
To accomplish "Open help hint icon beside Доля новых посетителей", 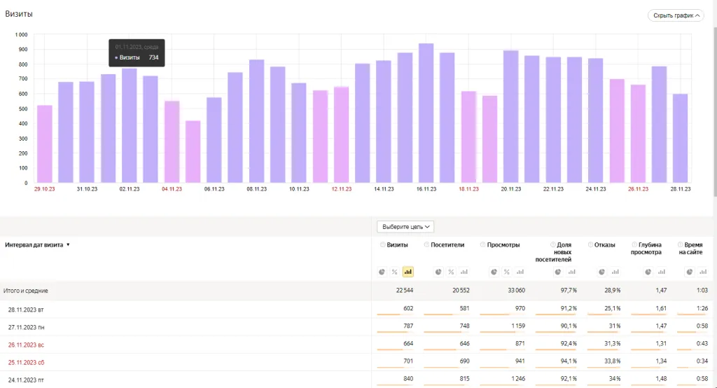I will (x=553, y=245).
